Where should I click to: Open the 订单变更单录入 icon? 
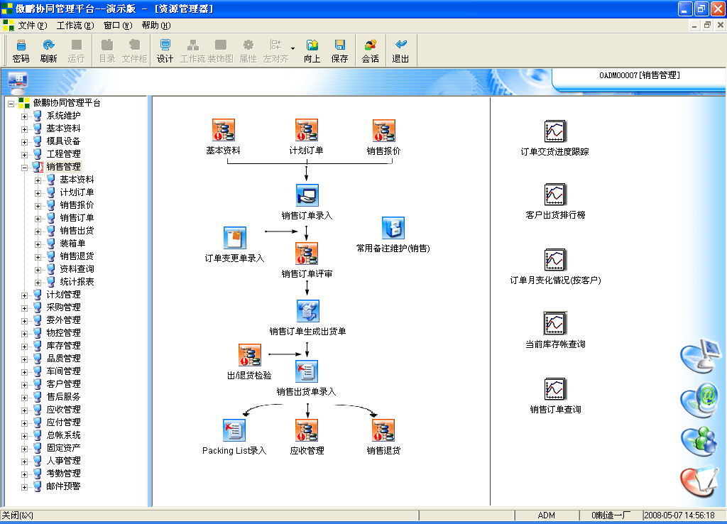(234, 239)
